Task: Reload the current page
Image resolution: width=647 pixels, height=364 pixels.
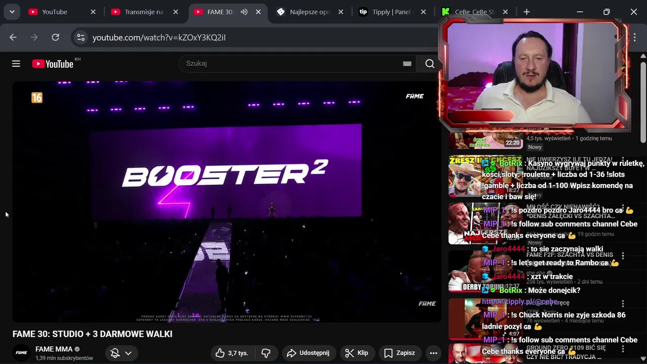Action: [56, 37]
